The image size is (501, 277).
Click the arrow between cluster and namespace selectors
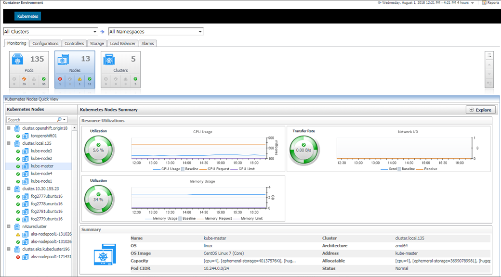tap(102, 32)
